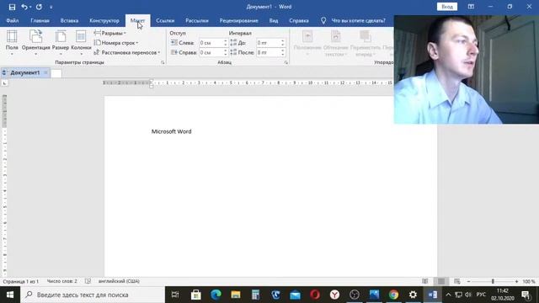Open the Рецензирование tab
The image size is (539, 303).
tap(238, 20)
